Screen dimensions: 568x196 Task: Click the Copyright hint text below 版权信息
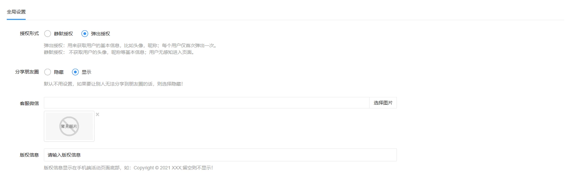[128, 168]
